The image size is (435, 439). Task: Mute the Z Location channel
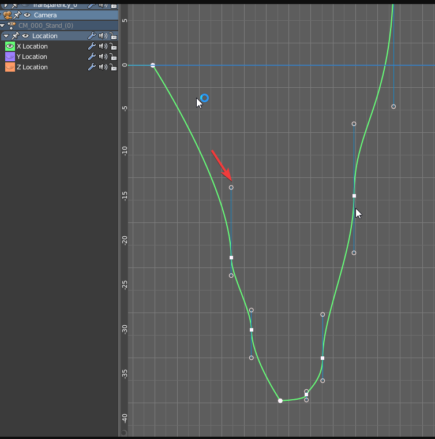[103, 67]
